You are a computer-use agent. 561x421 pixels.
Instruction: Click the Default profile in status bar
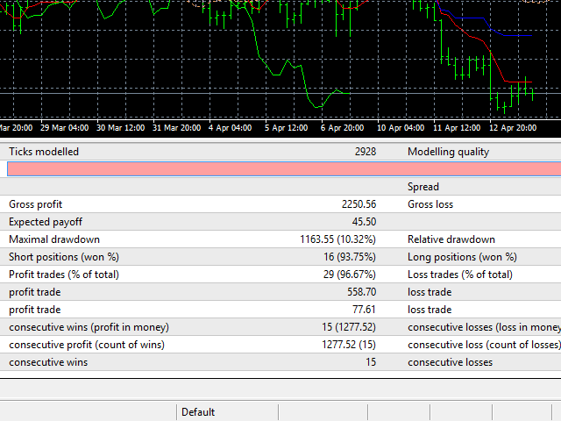click(197, 412)
